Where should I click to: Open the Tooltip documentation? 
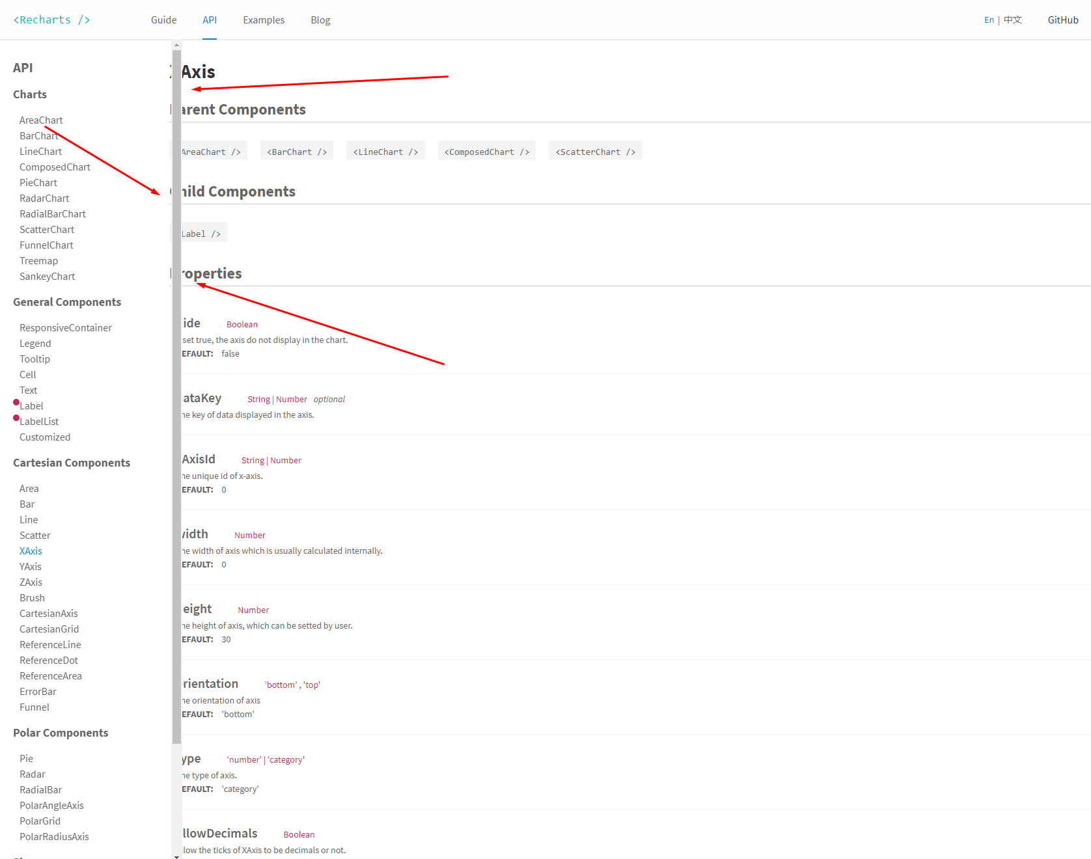35,359
